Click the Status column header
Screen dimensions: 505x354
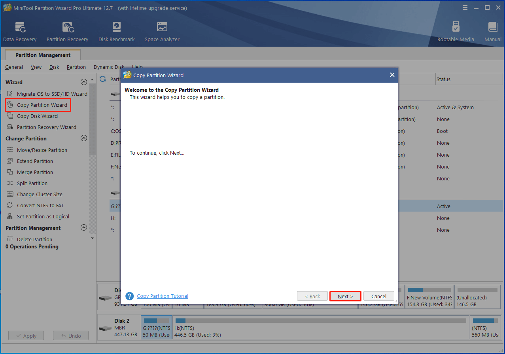pos(469,79)
